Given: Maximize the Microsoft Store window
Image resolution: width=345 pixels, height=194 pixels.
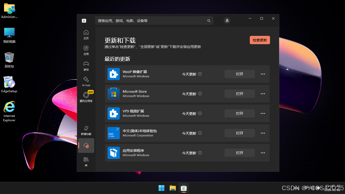Looking at the screenshot, I should pyautogui.click(x=262, y=18).
